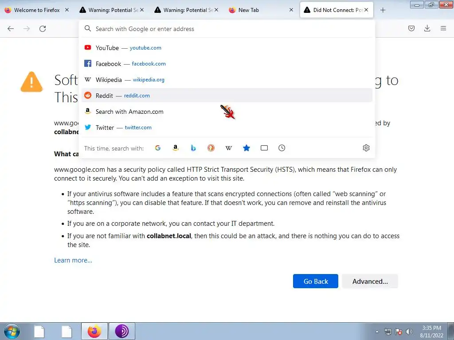The height and width of the screenshot is (340, 454).
Task: Open Tor Browser from the taskbar
Action: 122,331
